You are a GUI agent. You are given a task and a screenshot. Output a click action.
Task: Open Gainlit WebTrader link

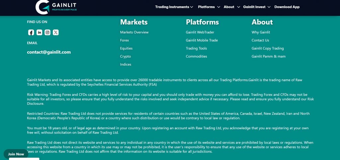click(200, 32)
